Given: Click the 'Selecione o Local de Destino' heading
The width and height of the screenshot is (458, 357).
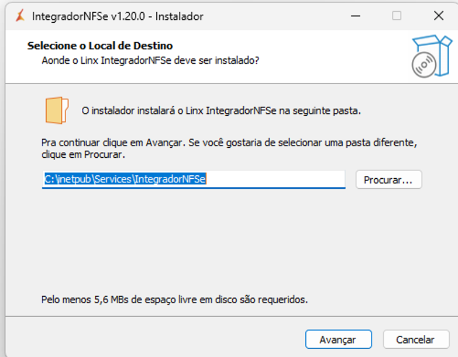Looking at the screenshot, I should tap(100, 46).
